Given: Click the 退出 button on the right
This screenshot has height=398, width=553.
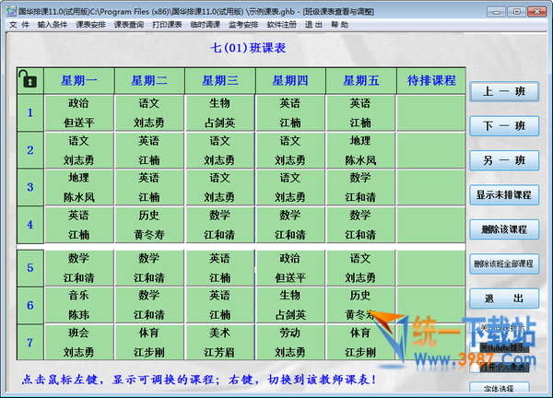Looking at the screenshot, I should [x=503, y=298].
